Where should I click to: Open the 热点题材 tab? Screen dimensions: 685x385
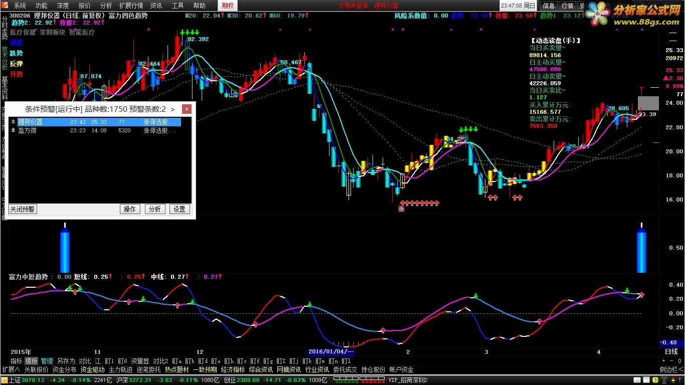(x=177, y=369)
